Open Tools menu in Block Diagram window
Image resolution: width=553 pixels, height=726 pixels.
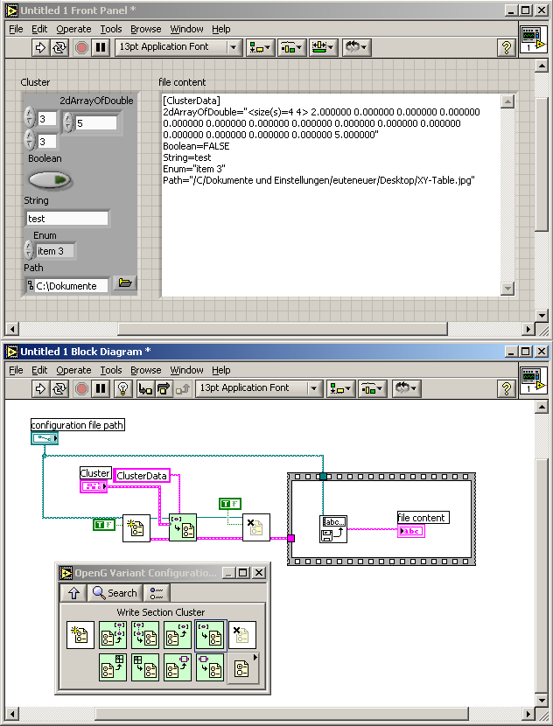(x=111, y=370)
